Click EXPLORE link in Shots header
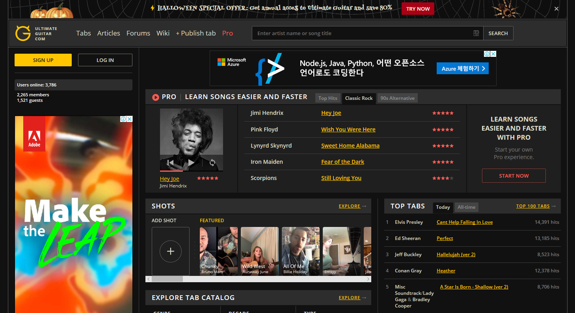 point(350,206)
